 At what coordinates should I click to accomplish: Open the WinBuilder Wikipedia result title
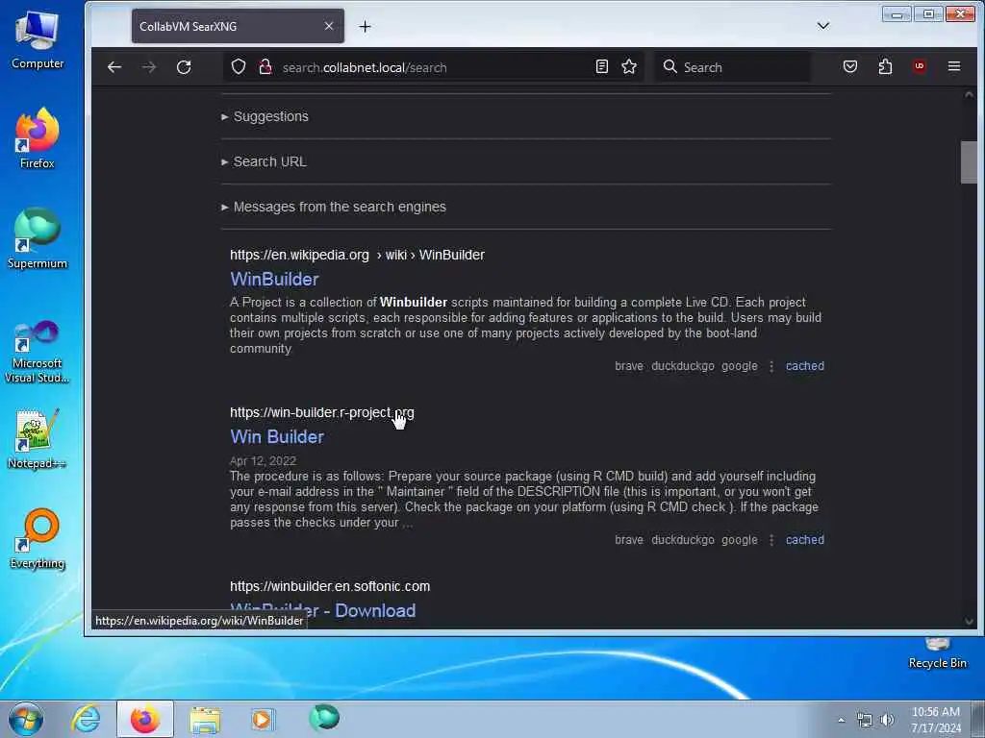tap(274, 280)
